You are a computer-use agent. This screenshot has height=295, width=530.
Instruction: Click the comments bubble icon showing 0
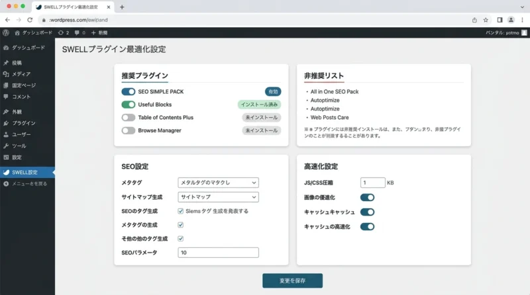point(77,32)
